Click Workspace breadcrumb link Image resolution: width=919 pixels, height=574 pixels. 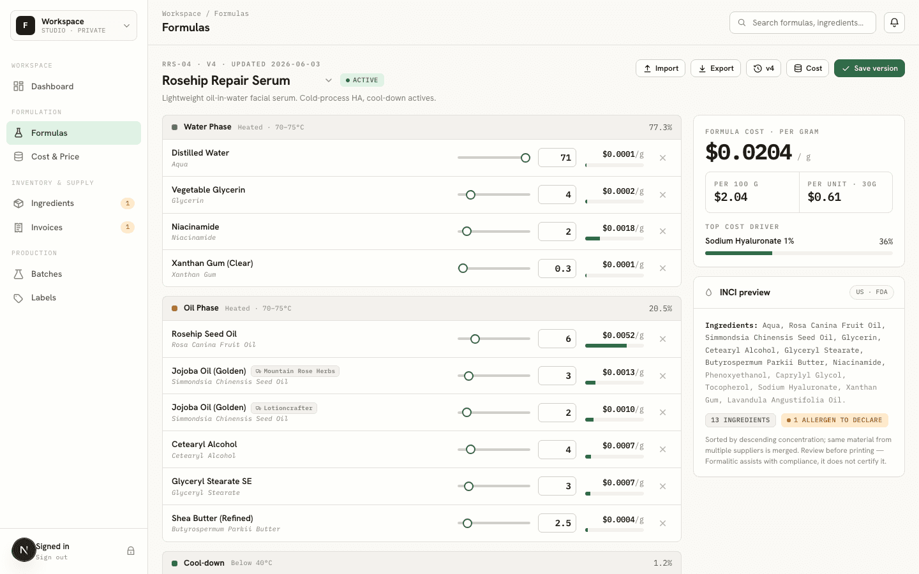pos(181,13)
